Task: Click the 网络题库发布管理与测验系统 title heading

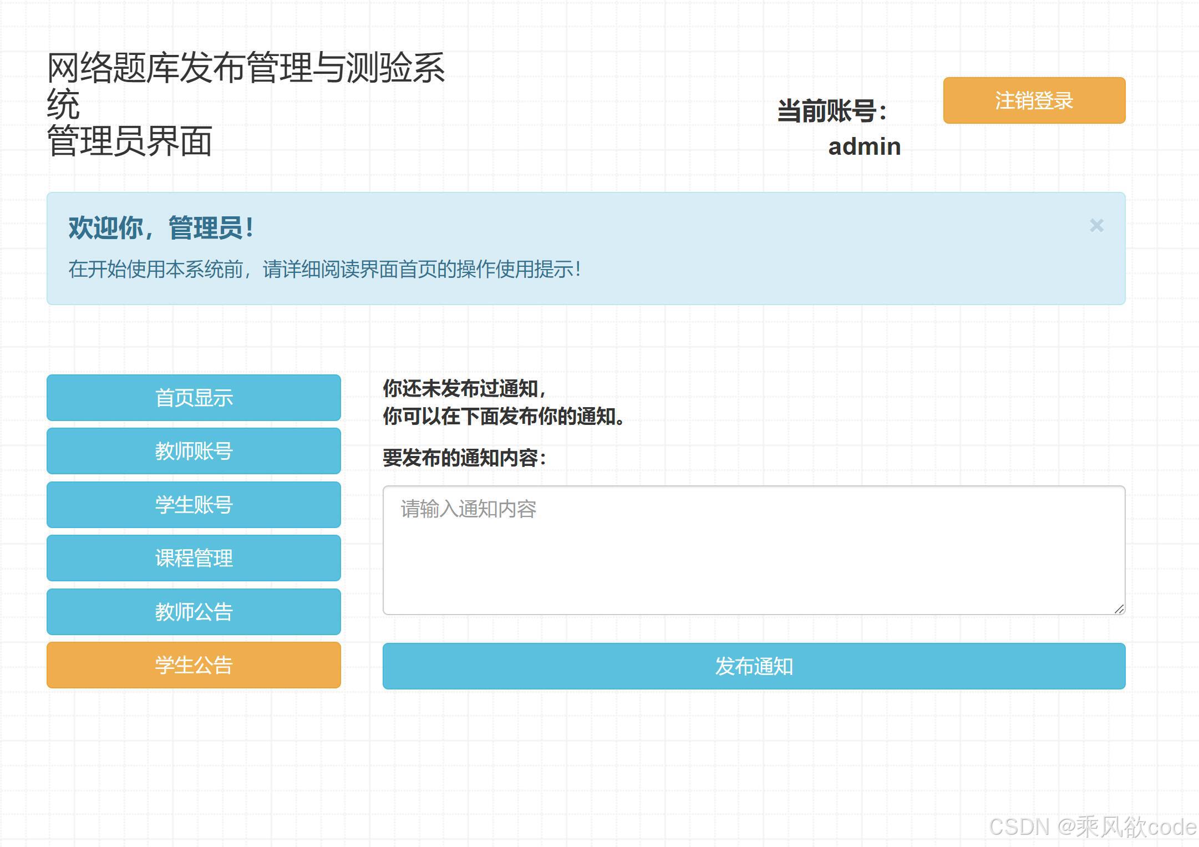Action: pos(245,69)
